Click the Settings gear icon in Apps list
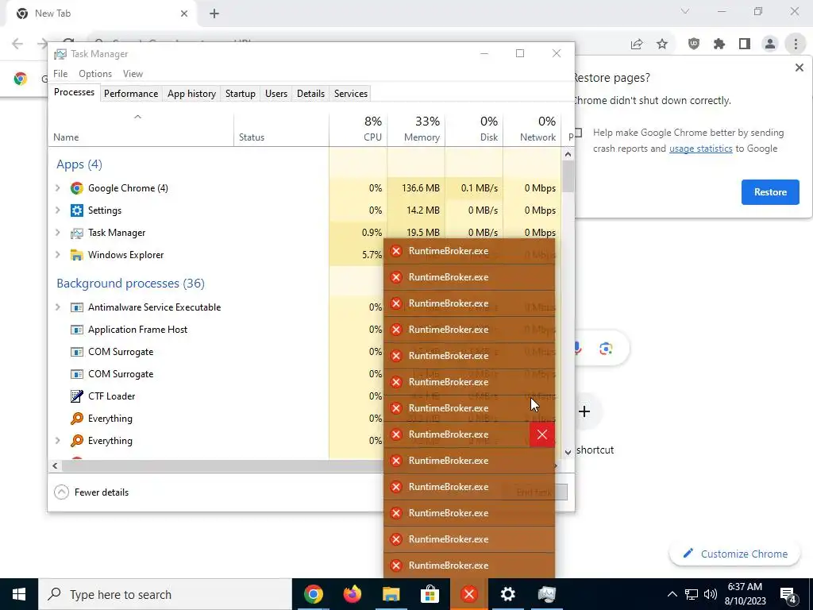813x610 pixels. [x=77, y=210]
